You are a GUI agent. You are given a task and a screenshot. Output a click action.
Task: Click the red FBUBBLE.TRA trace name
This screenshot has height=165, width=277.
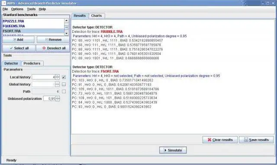112,32
